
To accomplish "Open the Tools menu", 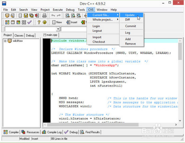I will click(x=81, y=10).
